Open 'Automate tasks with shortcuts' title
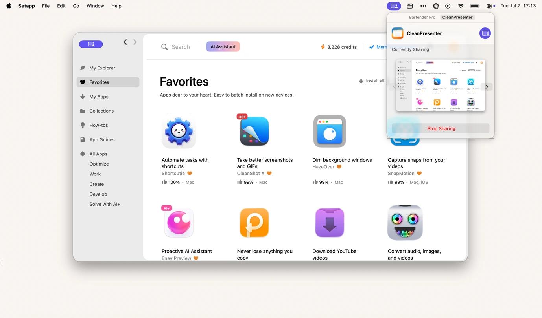The image size is (542, 318). (185, 163)
